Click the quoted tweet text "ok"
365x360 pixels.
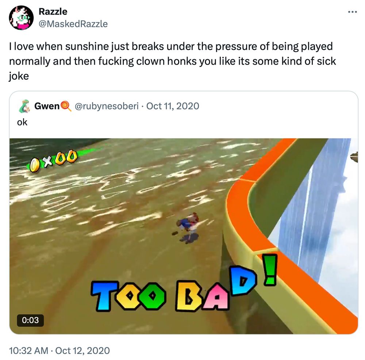pos(22,122)
